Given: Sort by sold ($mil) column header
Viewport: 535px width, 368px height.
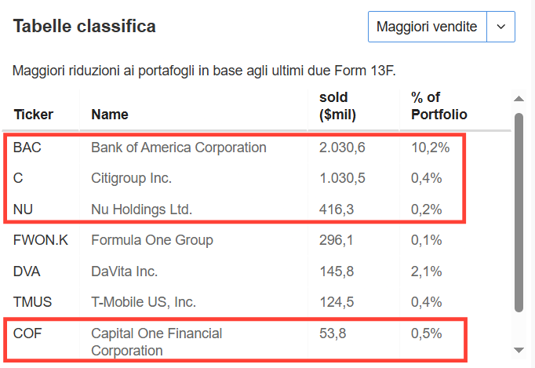Looking at the screenshot, I should pyautogui.click(x=337, y=106).
